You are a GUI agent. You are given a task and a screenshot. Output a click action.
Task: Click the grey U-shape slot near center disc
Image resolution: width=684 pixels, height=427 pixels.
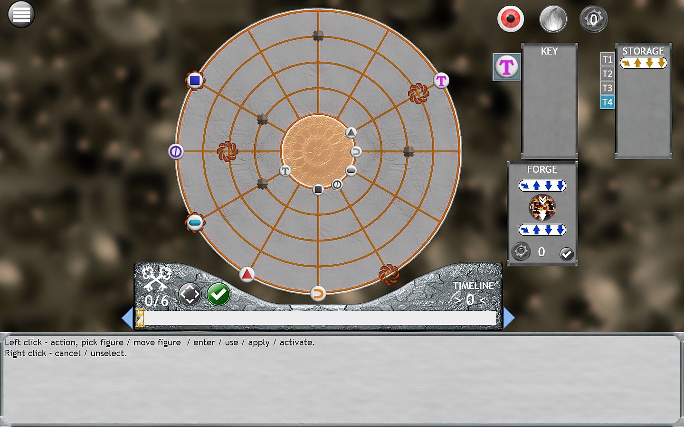click(356, 152)
